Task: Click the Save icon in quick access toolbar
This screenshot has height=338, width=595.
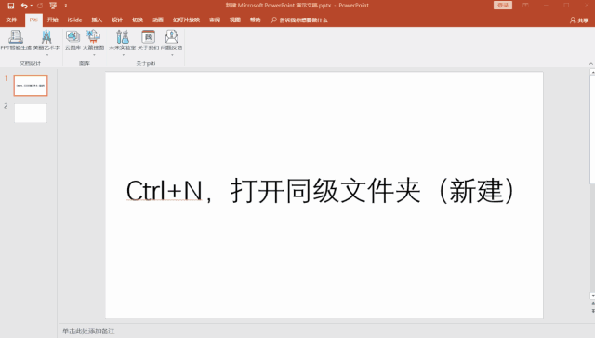Action: [x=10, y=6]
